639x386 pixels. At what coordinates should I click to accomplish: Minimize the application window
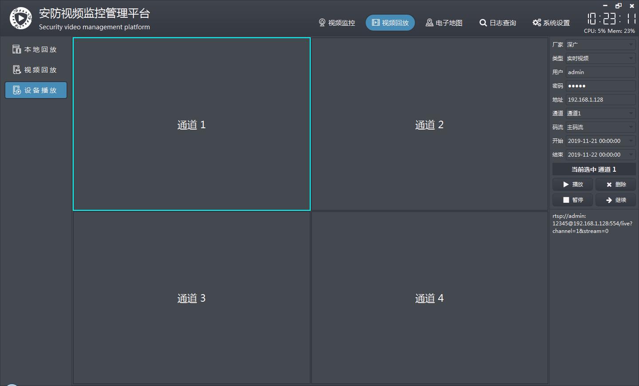[x=605, y=6]
